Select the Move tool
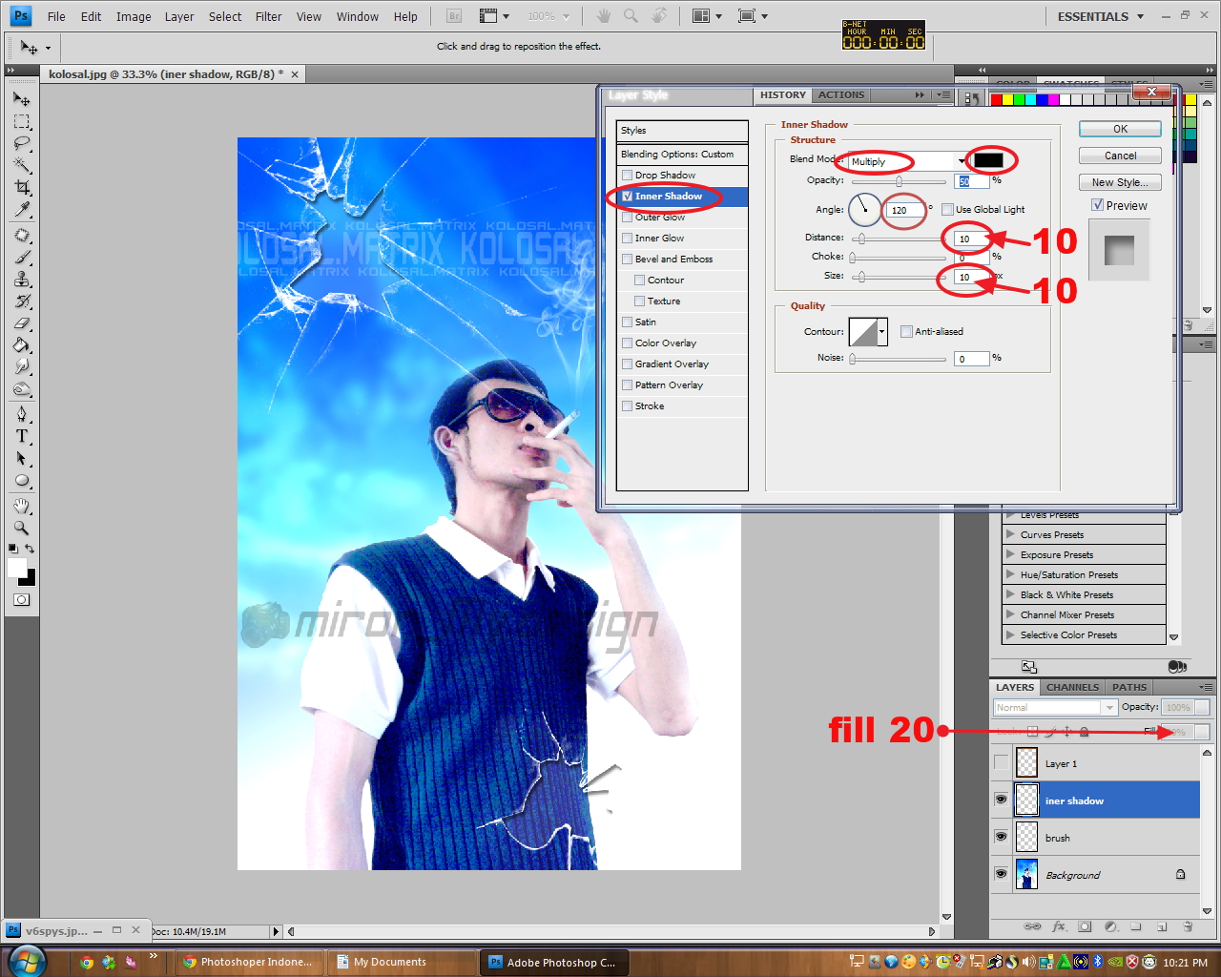The image size is (1221, 977). click(21, 99)
